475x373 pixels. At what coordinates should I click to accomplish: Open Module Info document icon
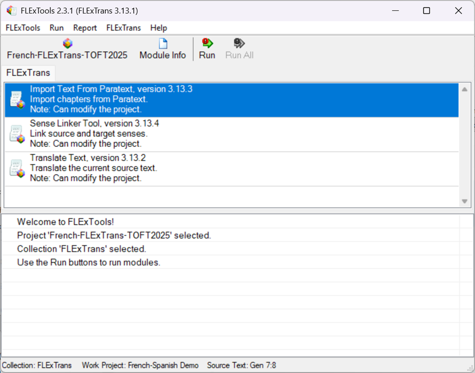(163, 44)
